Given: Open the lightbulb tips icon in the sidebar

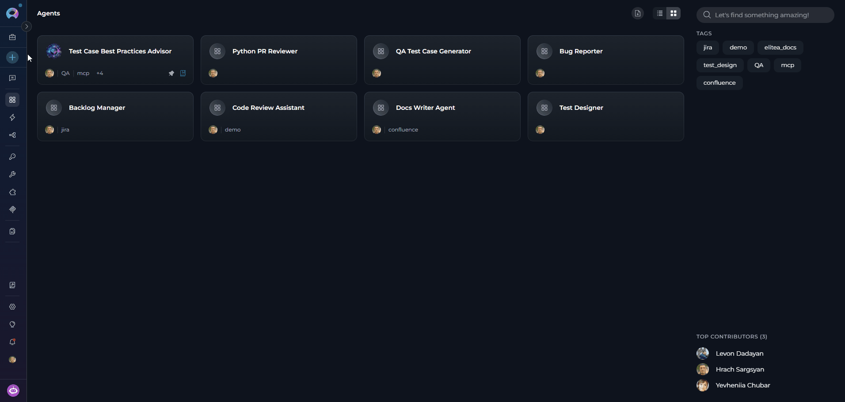Looking at the screenshot, I should 12,324.
